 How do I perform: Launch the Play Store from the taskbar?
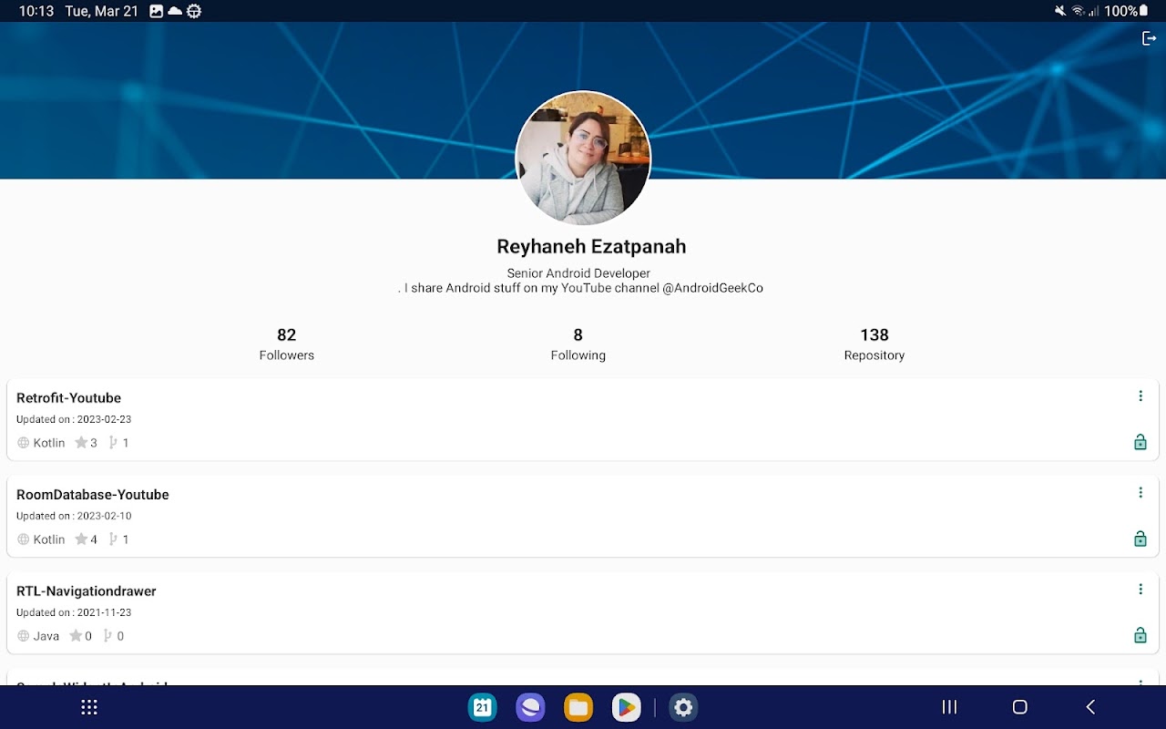[626, 707]
